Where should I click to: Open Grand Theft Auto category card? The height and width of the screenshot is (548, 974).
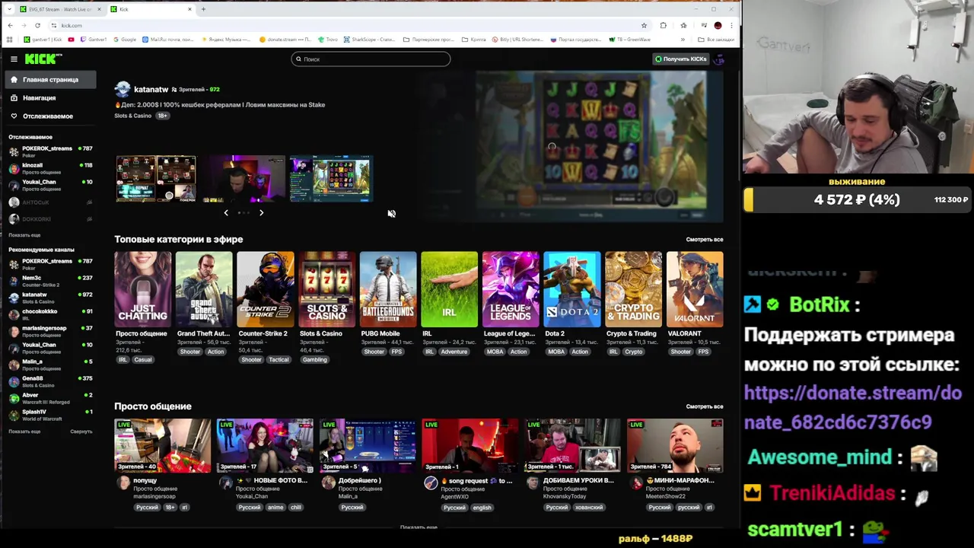coord(204,289)
